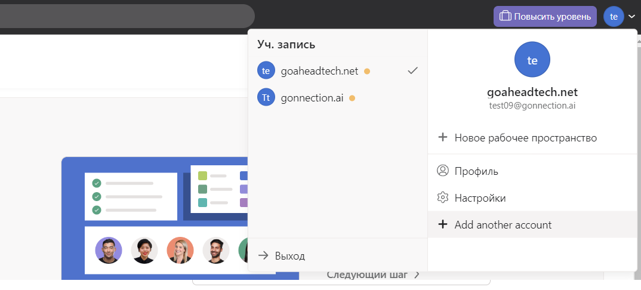Click the large 'te' profile avatar
The image size is (641, 290).
pyautogui.click(x=532, y=60)
